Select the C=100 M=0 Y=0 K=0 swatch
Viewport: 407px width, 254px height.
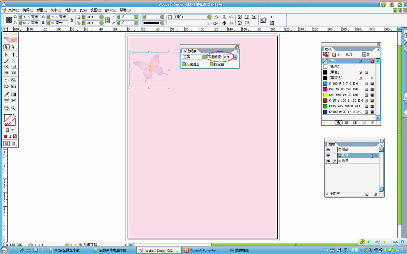coord(343,84)
